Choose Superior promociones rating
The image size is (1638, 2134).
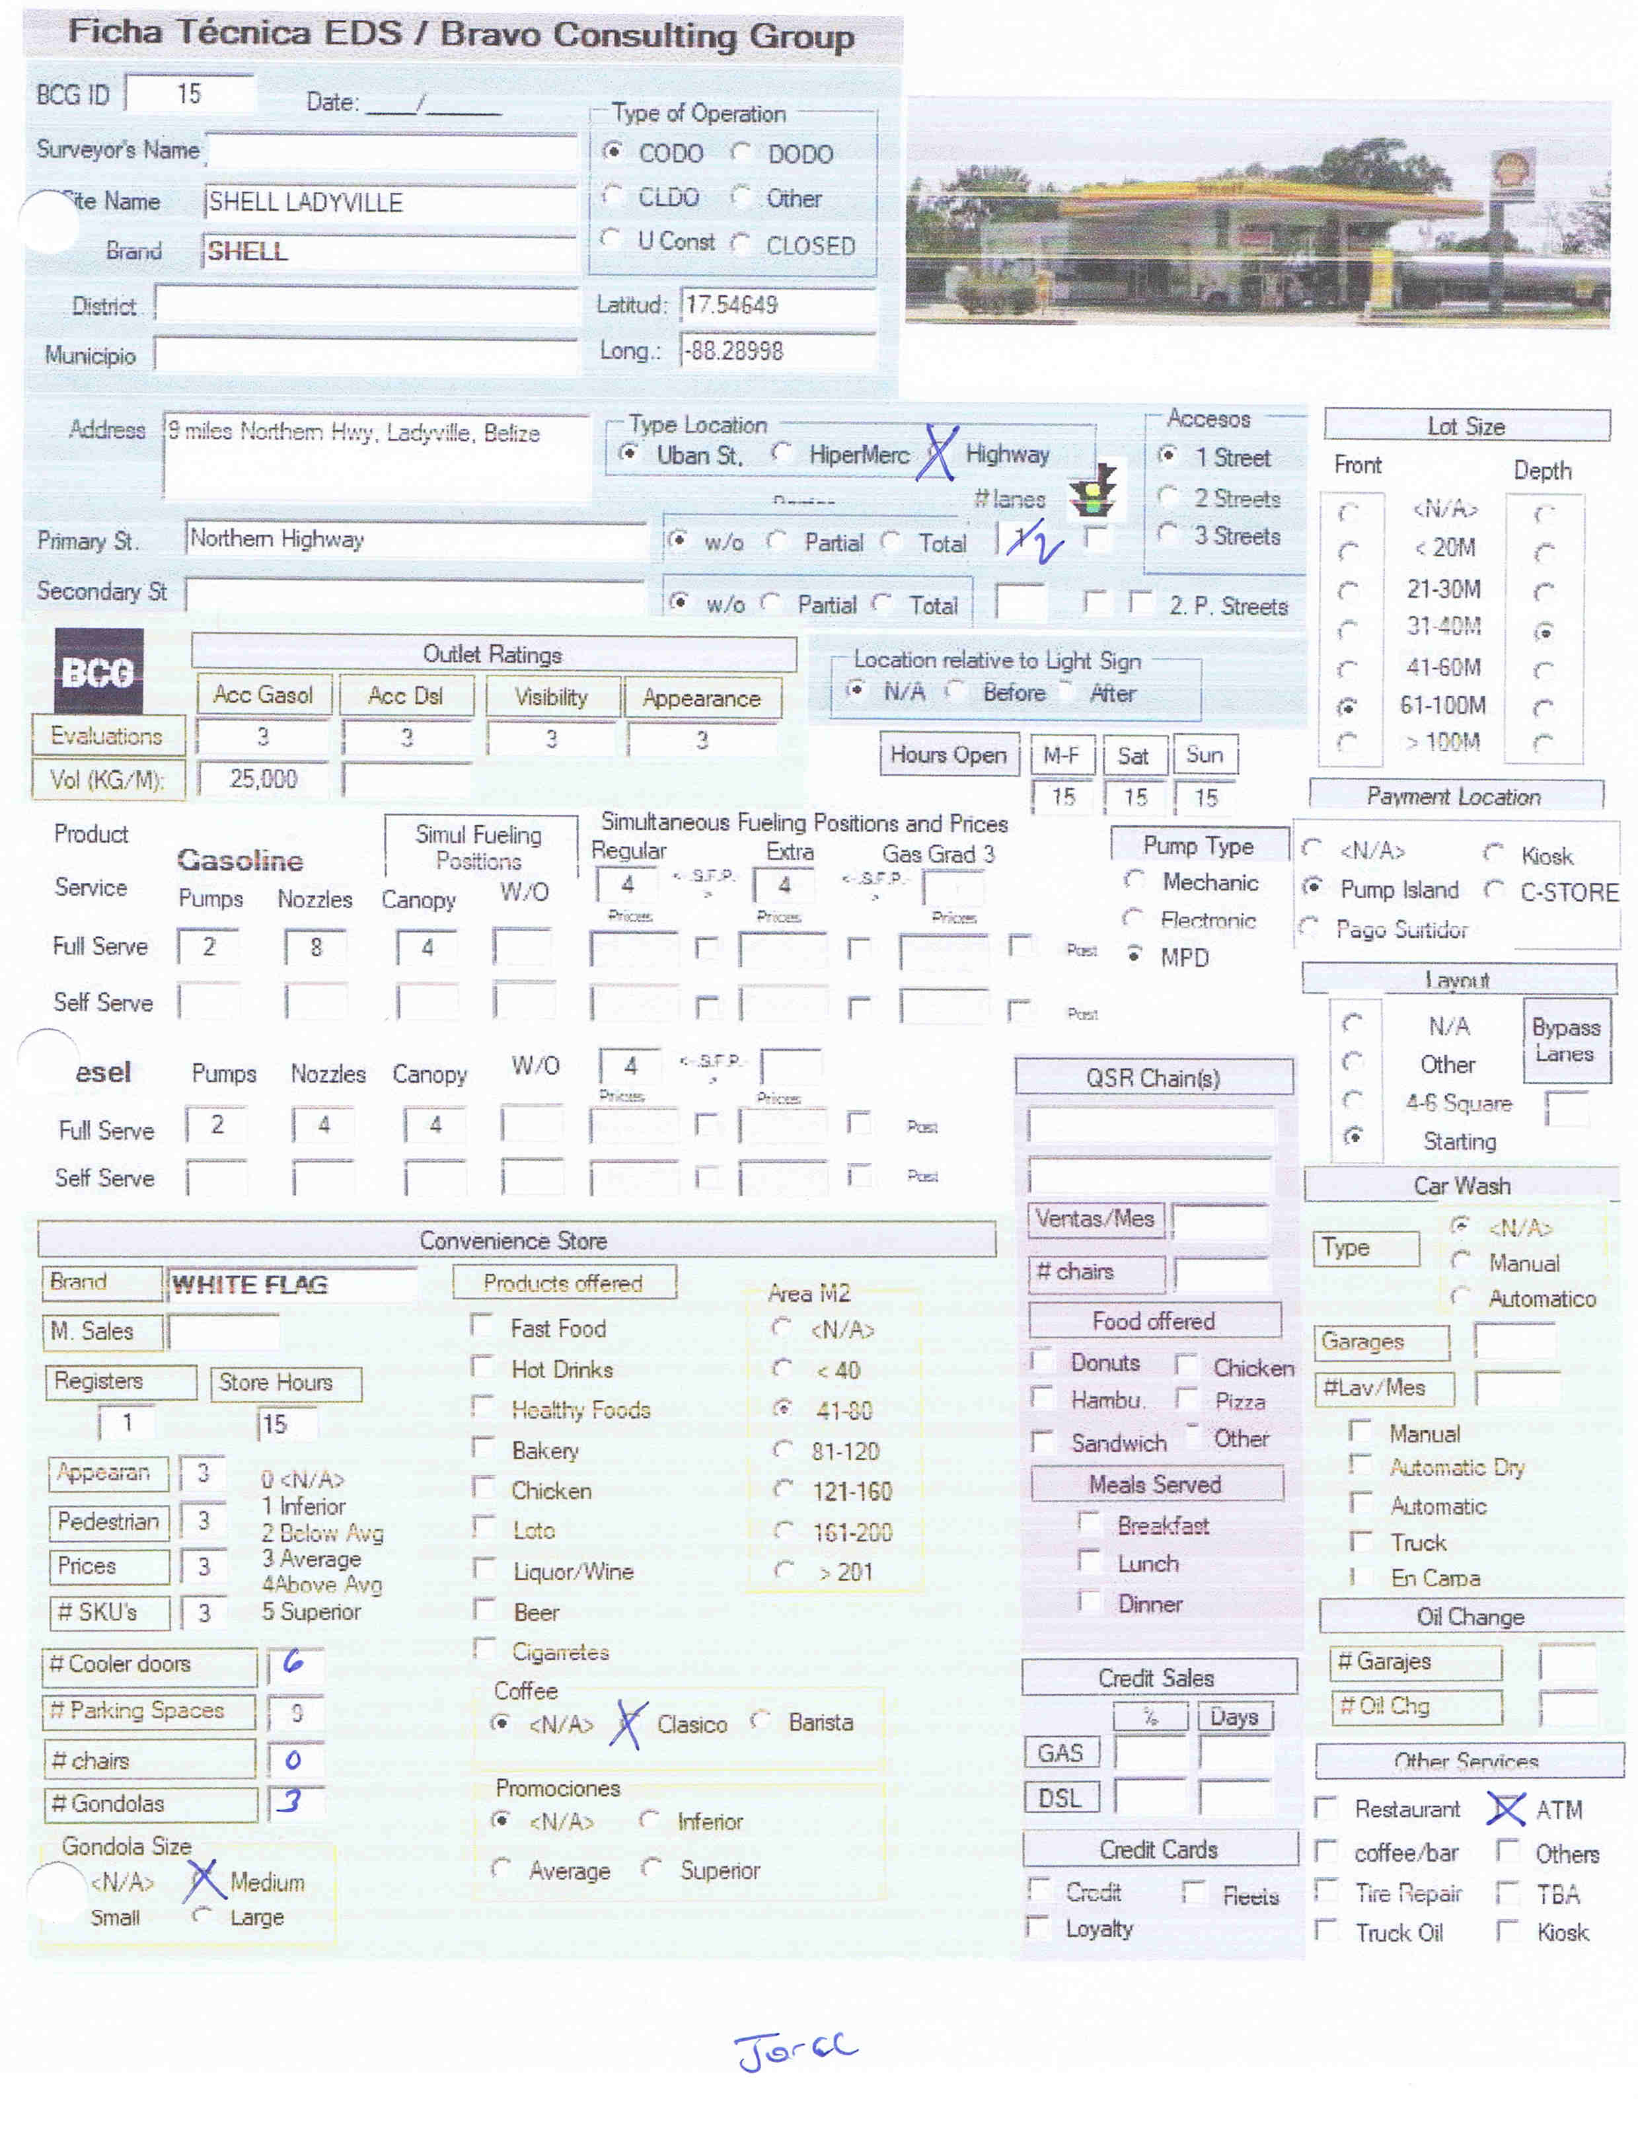(x=651, y=1869)
